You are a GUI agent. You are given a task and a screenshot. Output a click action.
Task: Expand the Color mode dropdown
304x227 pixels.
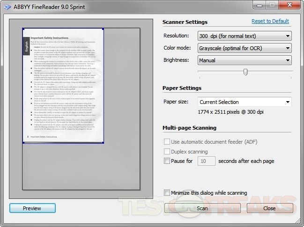244,48
